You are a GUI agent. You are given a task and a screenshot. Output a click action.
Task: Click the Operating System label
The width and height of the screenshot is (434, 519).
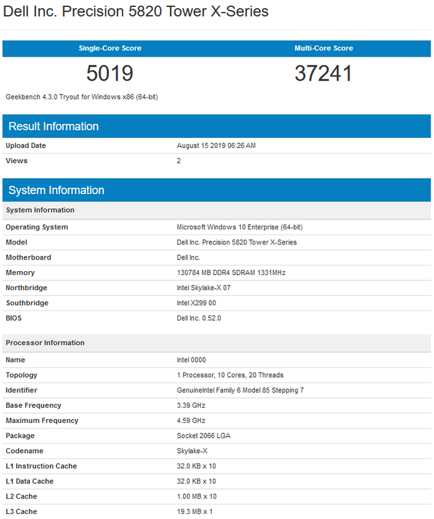pyautogui.click(x=36, y=228)
